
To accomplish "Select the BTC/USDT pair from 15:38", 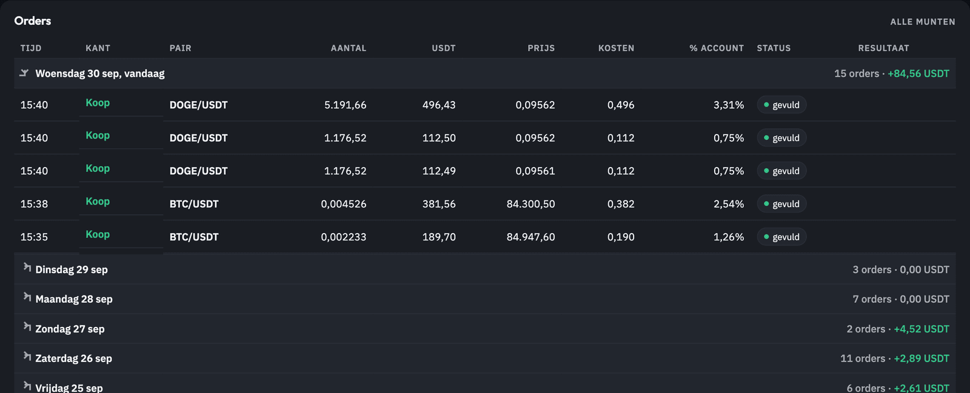I will [x=194, y=204].
